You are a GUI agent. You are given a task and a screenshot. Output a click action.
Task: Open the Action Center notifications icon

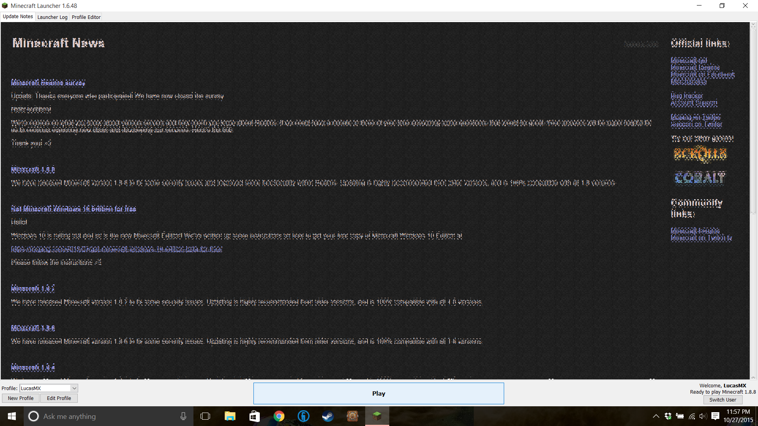coord(715,416)
